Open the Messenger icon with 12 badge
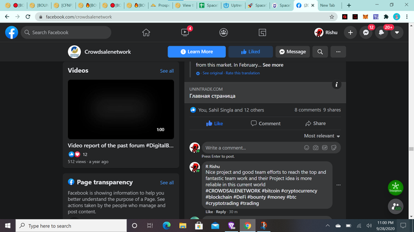 [x=365, y=33]
